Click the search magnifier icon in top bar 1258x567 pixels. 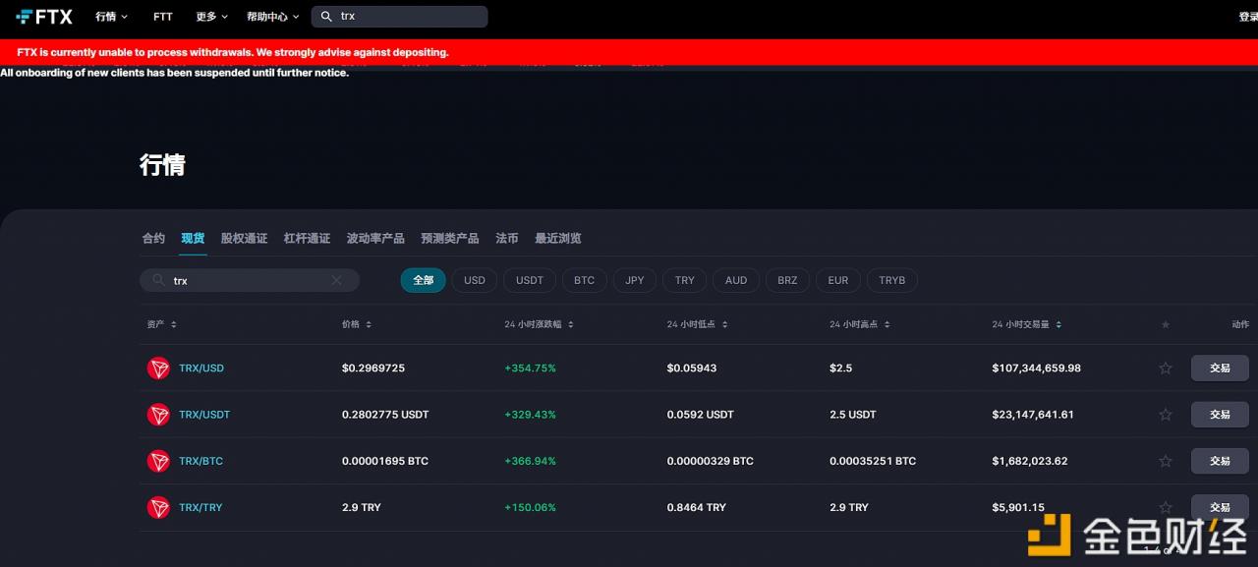[327, 17]
